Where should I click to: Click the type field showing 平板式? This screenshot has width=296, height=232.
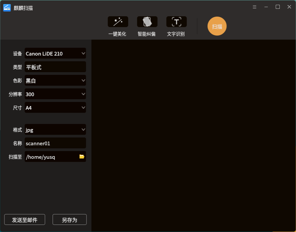55,67
